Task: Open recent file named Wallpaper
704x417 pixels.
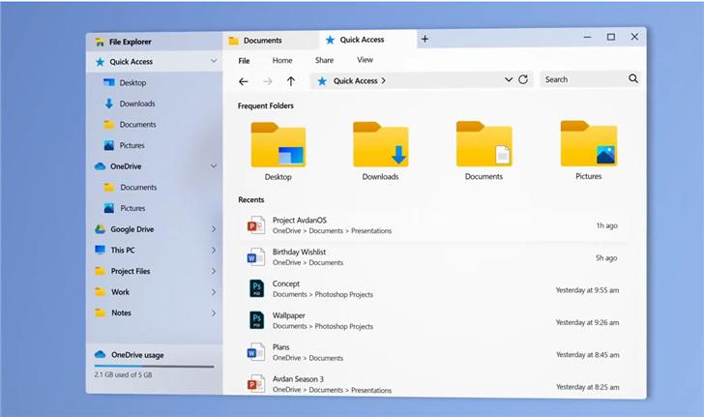Action: pyautogui.click(x=433, y=321)
